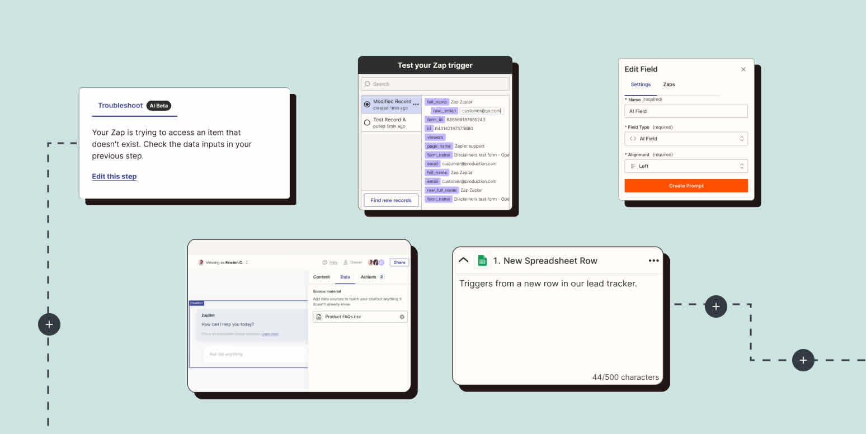Click the Help question mark icon in the chatbot editor
This screenshot has width=866, height=434.
point(324,262)
